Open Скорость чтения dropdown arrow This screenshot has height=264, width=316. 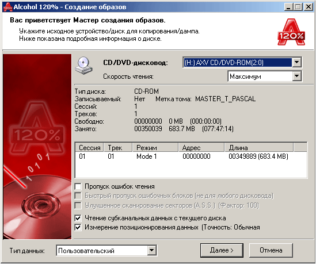[296, 76]
